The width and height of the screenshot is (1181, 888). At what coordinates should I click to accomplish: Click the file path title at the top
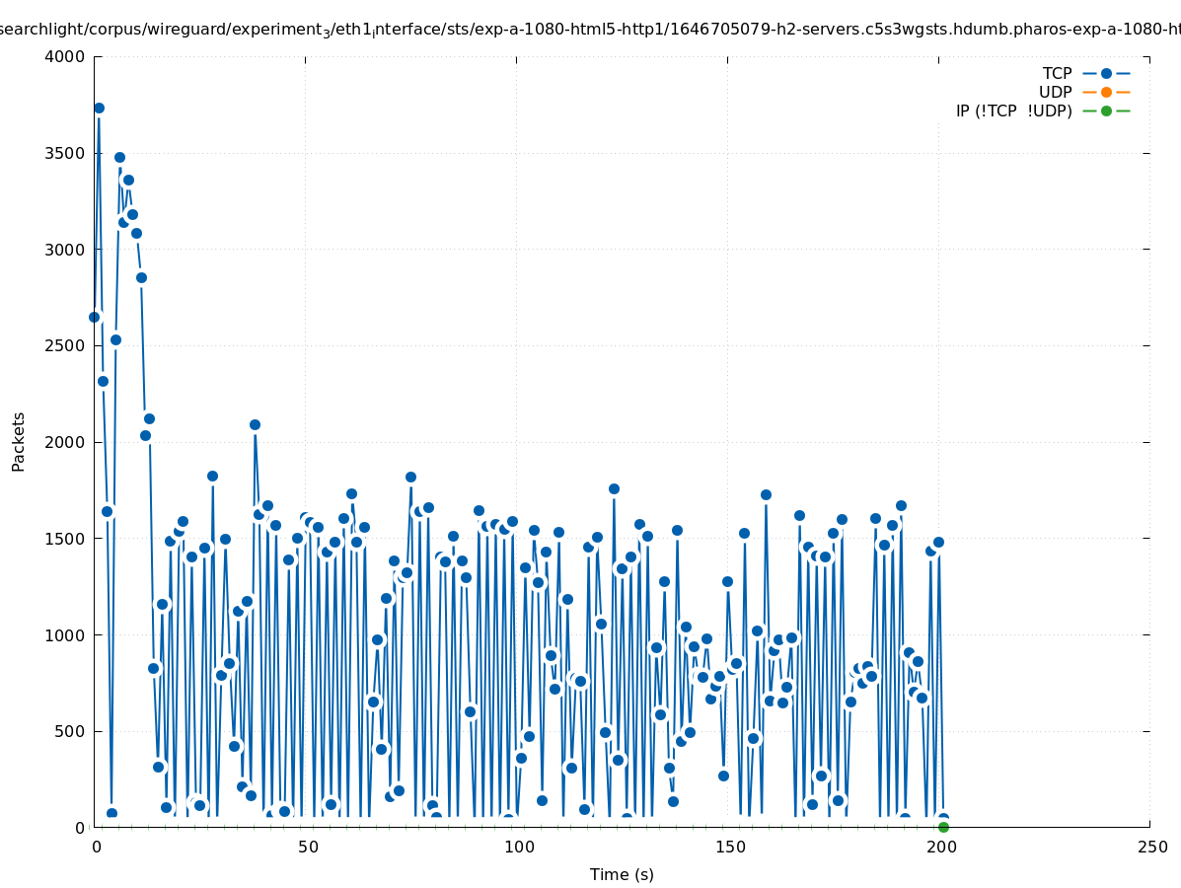(590, 31)
